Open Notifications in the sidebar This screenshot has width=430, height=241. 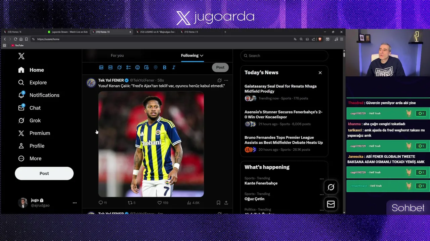[x=39, y=95]
